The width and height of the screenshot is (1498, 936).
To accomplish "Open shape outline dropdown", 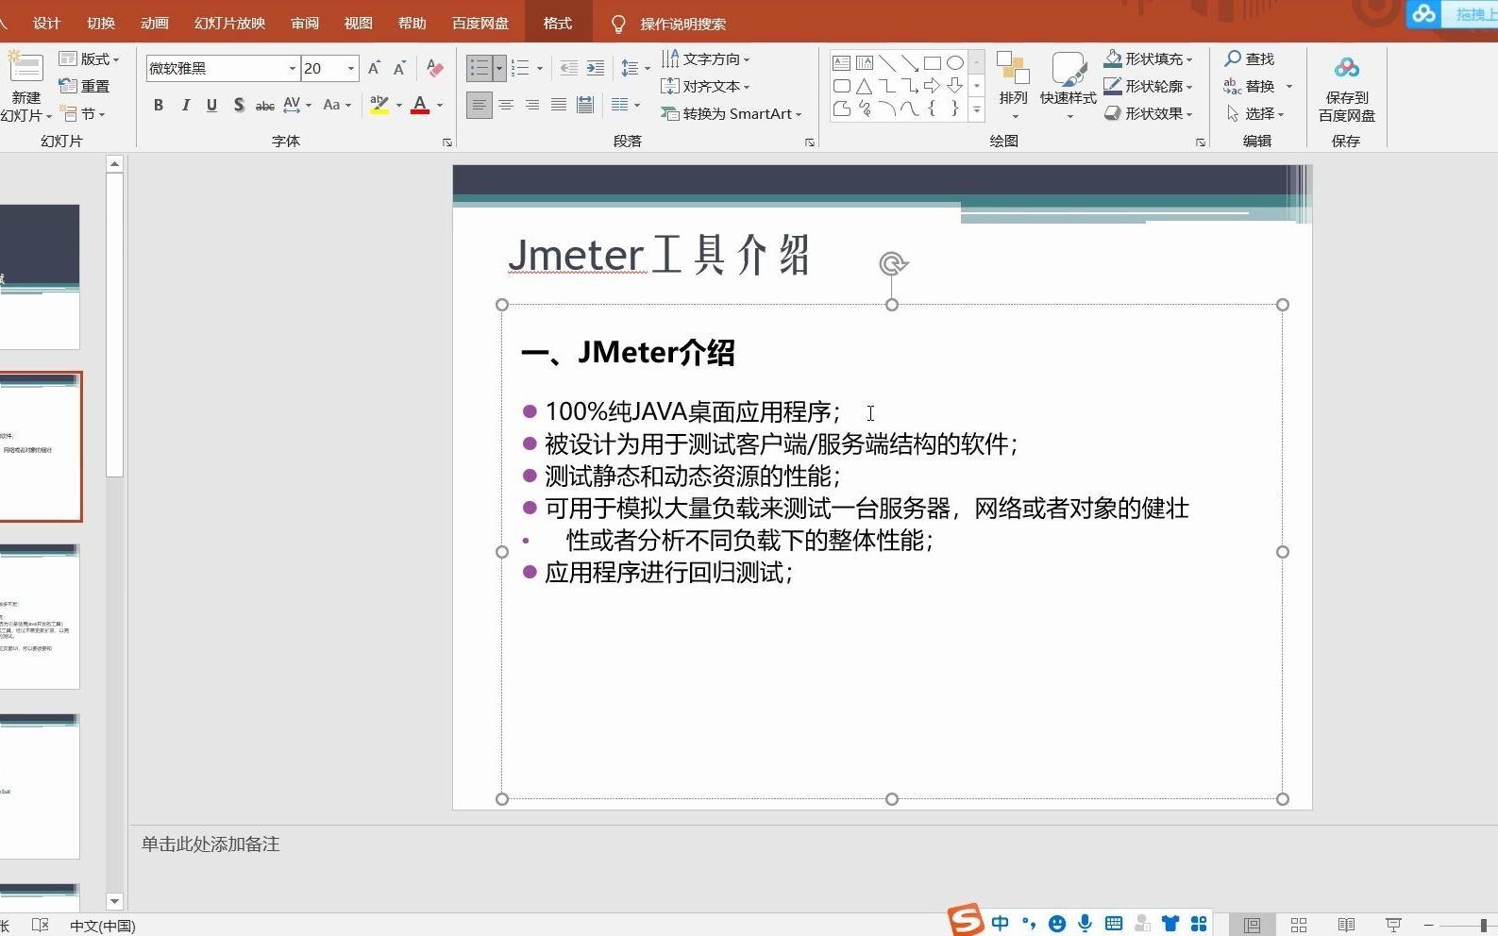I will point(1189,86).
